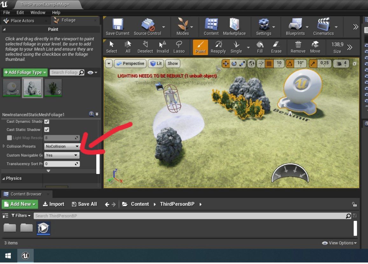Open foliage eye view options
This screenshot has height=264, width=368.
[92, 73]
